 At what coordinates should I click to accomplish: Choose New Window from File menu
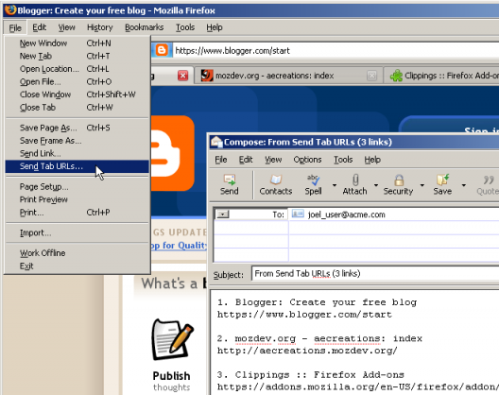coord(77,43)
